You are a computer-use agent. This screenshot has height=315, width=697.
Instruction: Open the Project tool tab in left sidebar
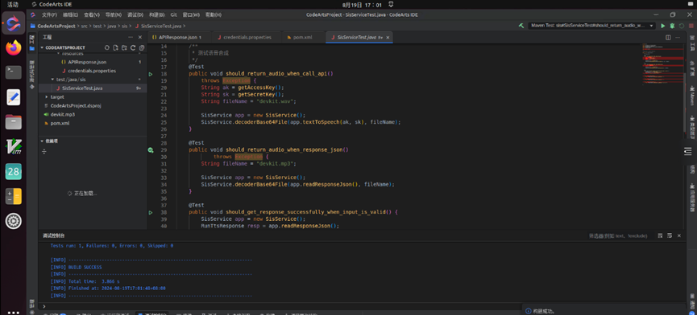coord(31,42)
